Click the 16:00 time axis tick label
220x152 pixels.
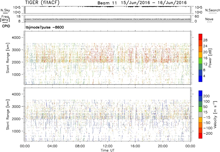point(135,146)
